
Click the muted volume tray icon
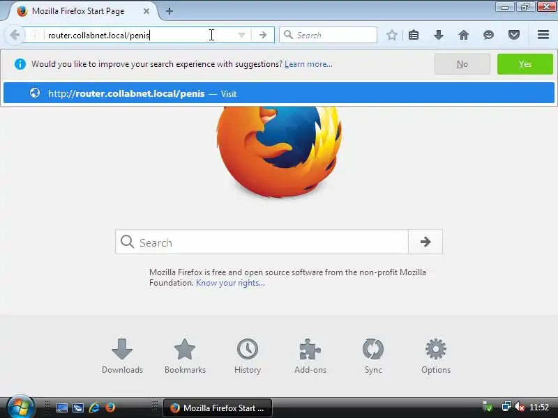pyautogui.click(x=520, y=407)
